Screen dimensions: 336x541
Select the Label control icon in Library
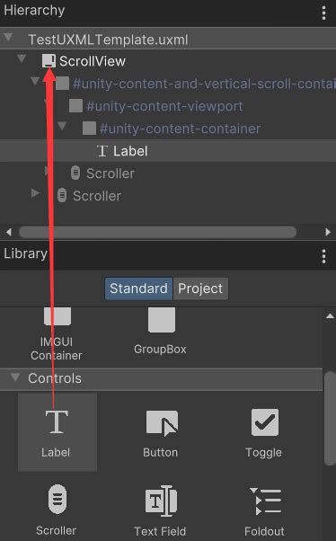pos(57,421)
